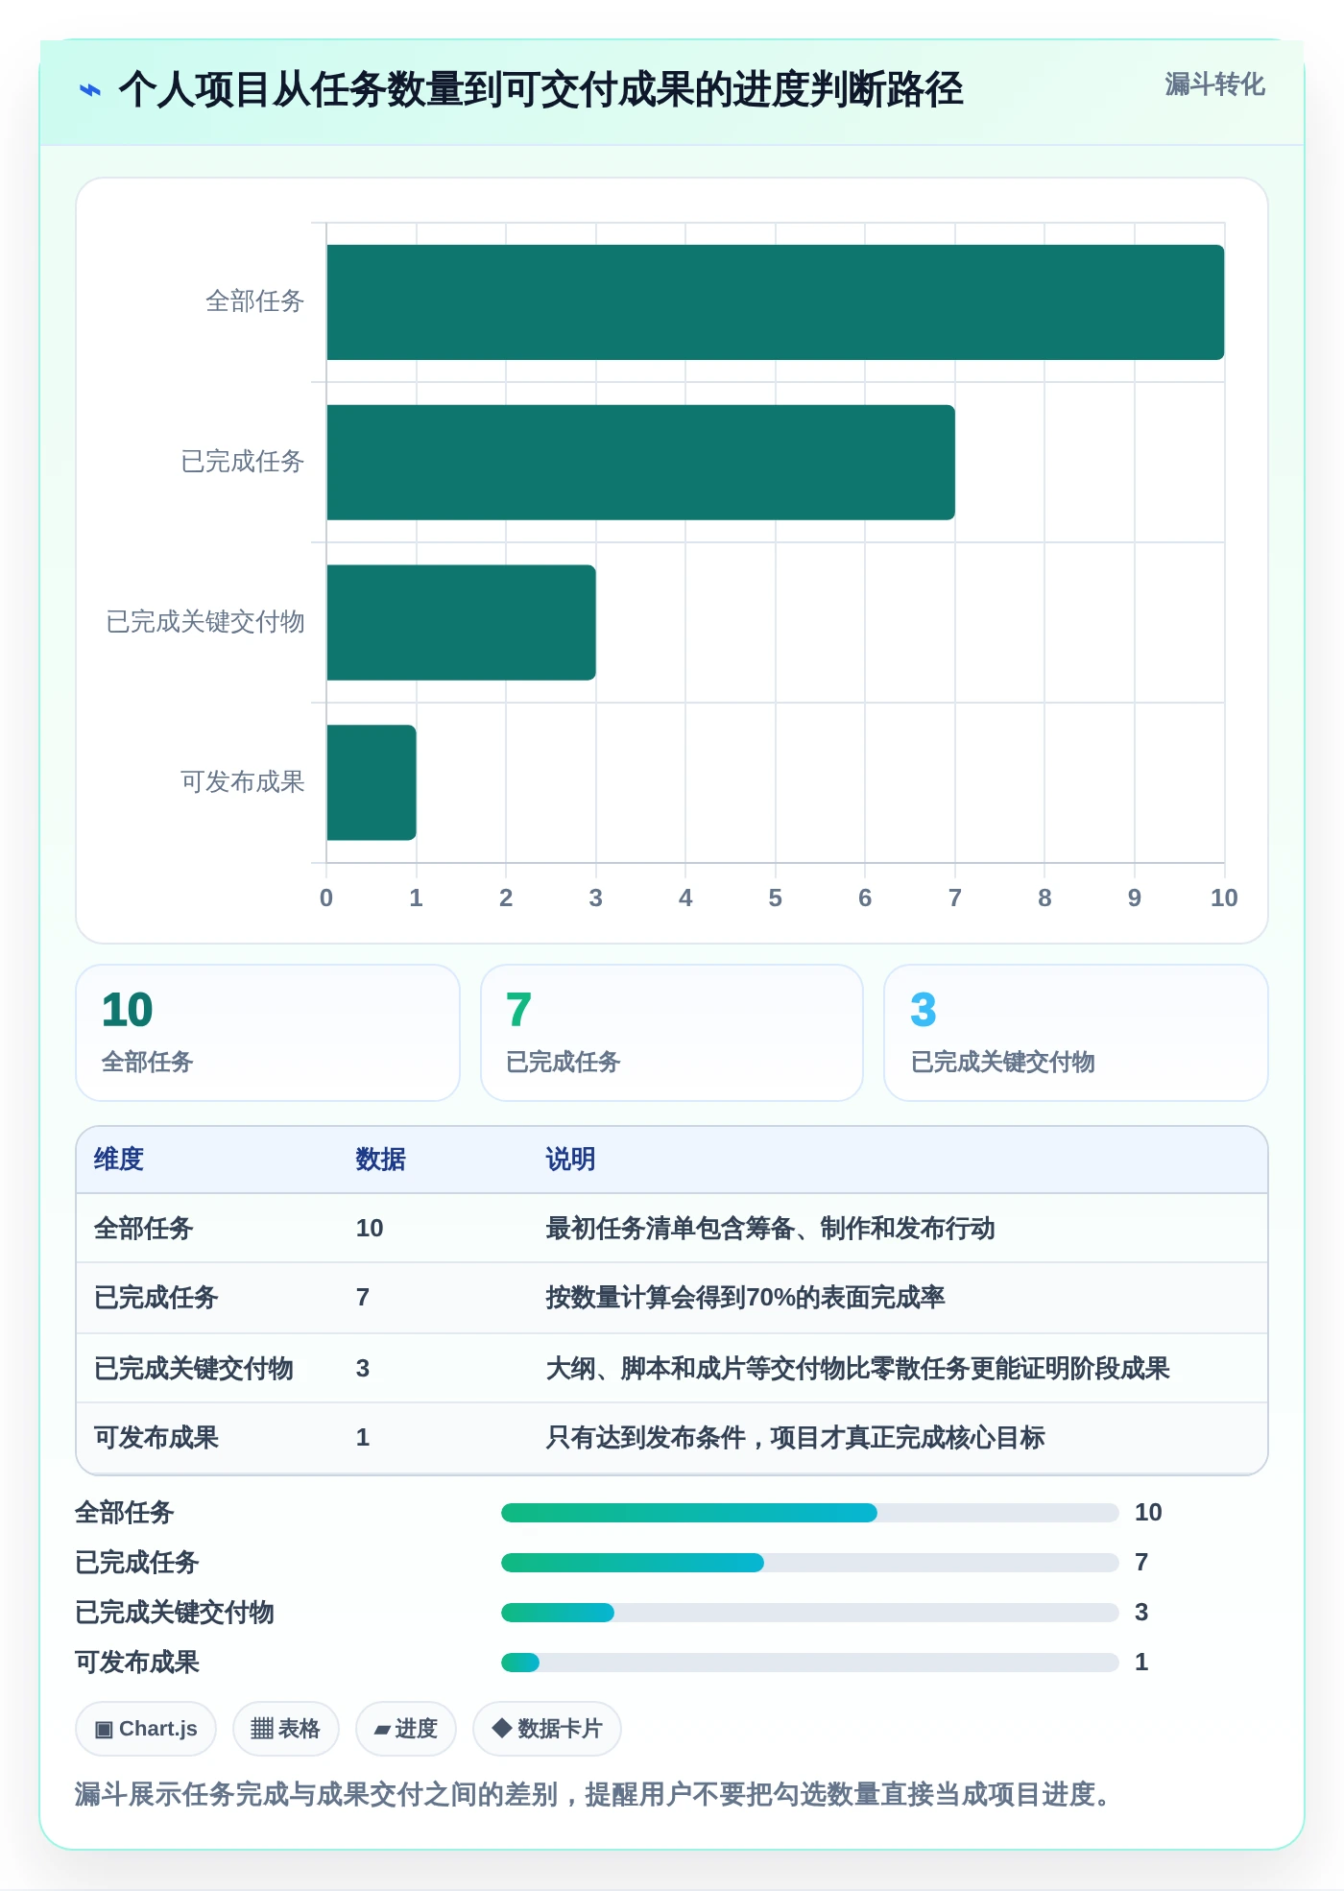
Task: Click the stat card showing 7 已完成任务
Action: click(x=672, y=1033)
